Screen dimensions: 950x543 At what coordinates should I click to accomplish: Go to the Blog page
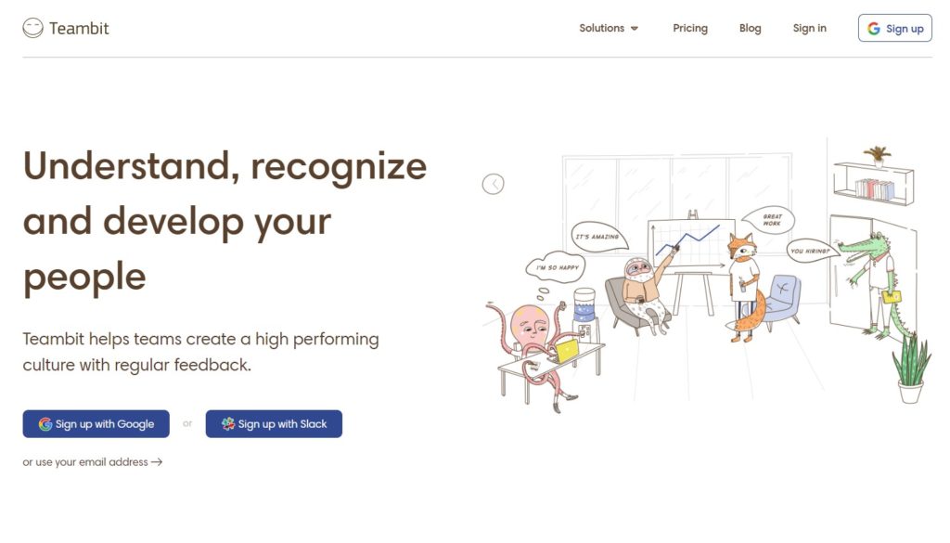[x=750, y=28]
